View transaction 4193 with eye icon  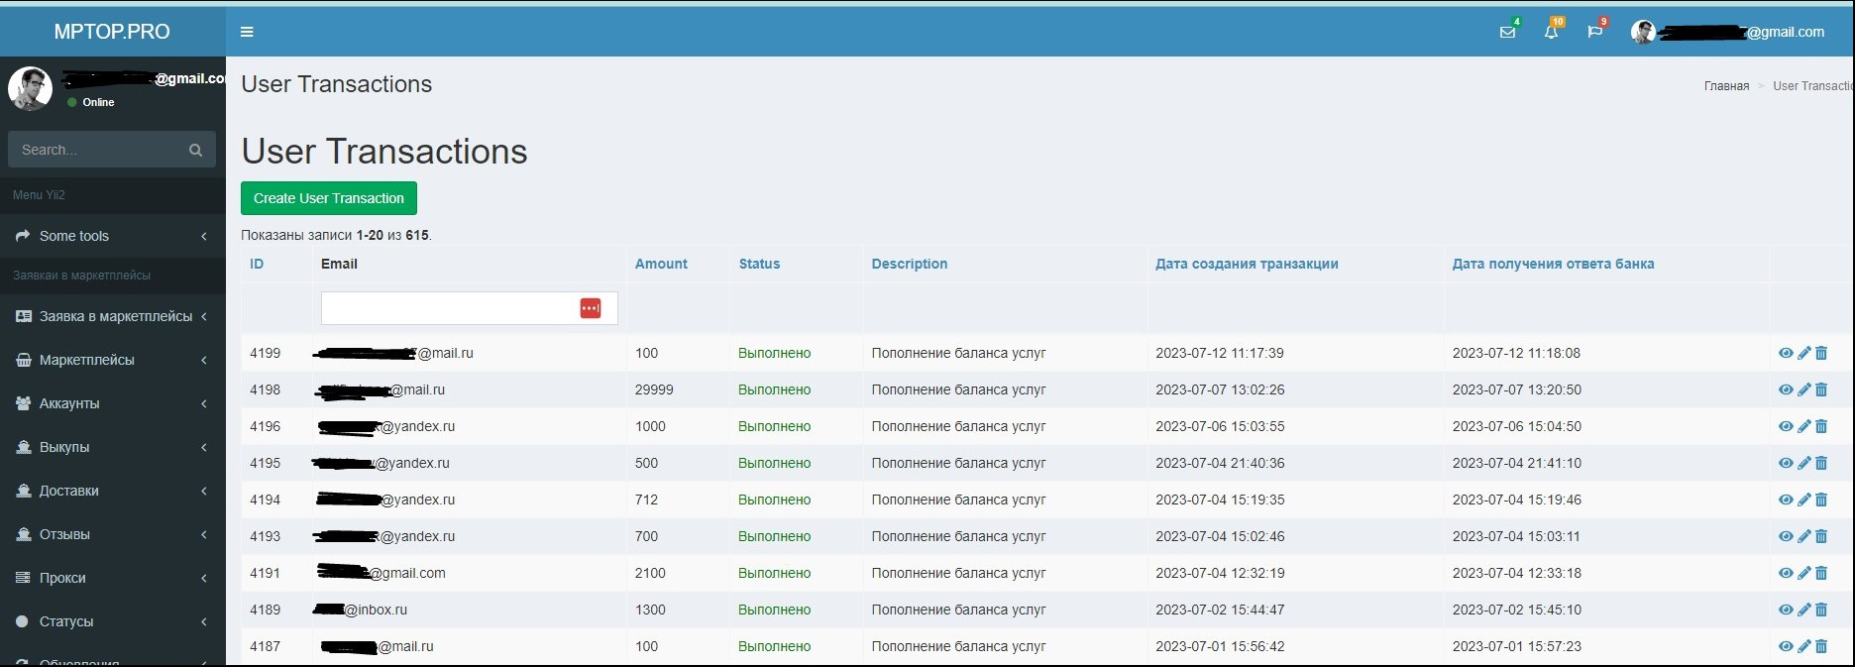pos(1786,536)
